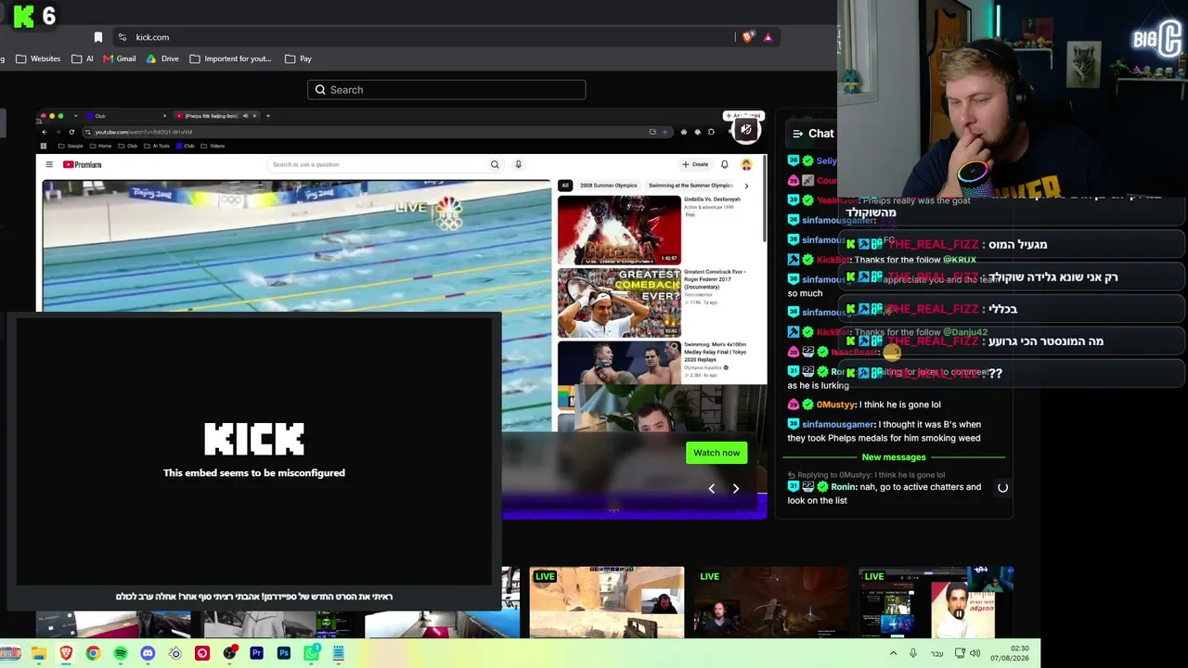Open the Brave Shields icon in the address bar
This screenshot has height=668, width=1188.
(748, 37)
